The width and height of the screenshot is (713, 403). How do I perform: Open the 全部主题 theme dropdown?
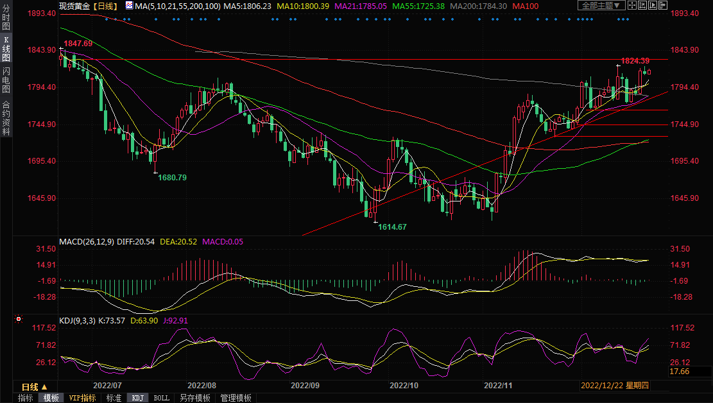(601, 6)
